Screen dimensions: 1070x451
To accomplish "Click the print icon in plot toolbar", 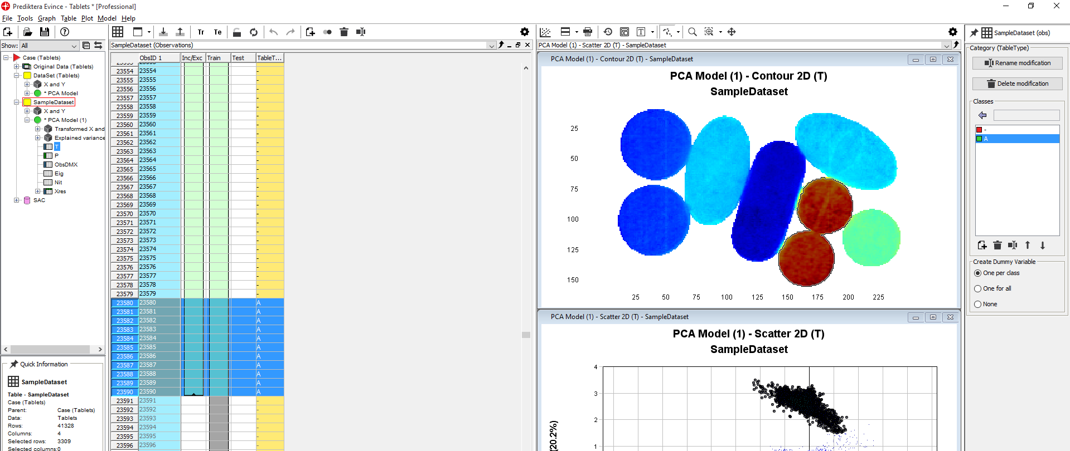I will pos(587,32).
